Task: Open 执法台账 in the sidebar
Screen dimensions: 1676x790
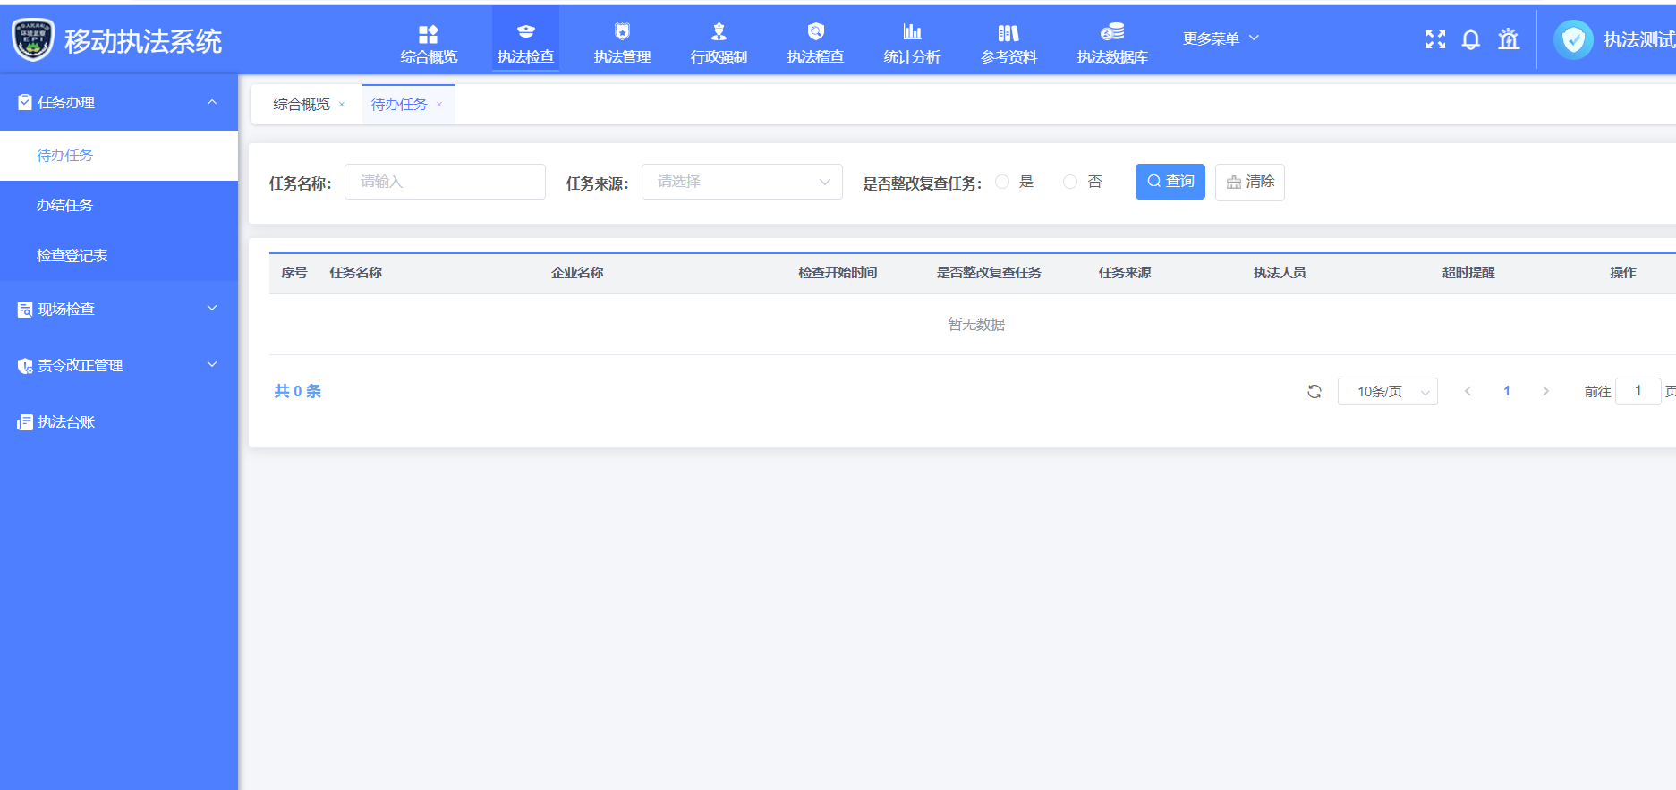Action: coord(119,421)
